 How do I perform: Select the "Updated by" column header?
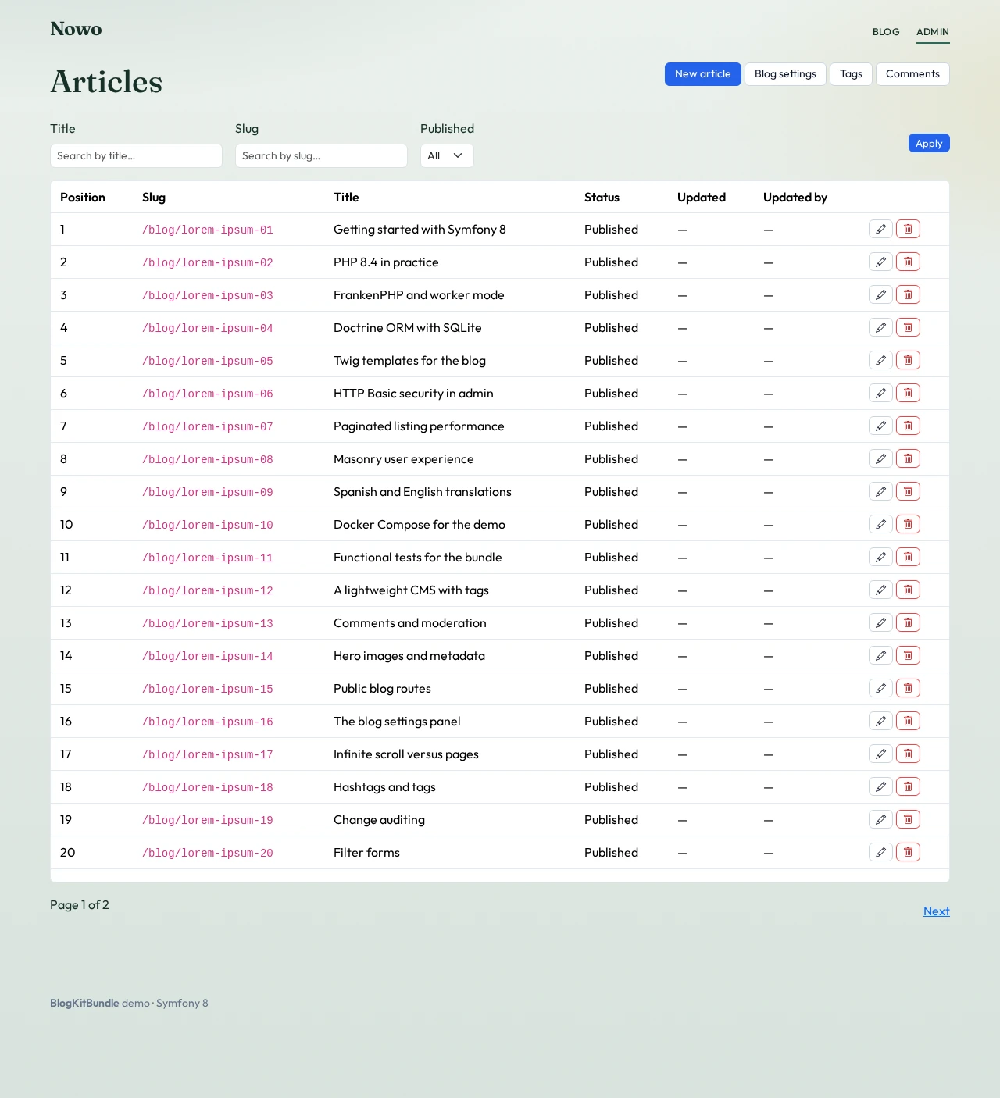[795, 198]
